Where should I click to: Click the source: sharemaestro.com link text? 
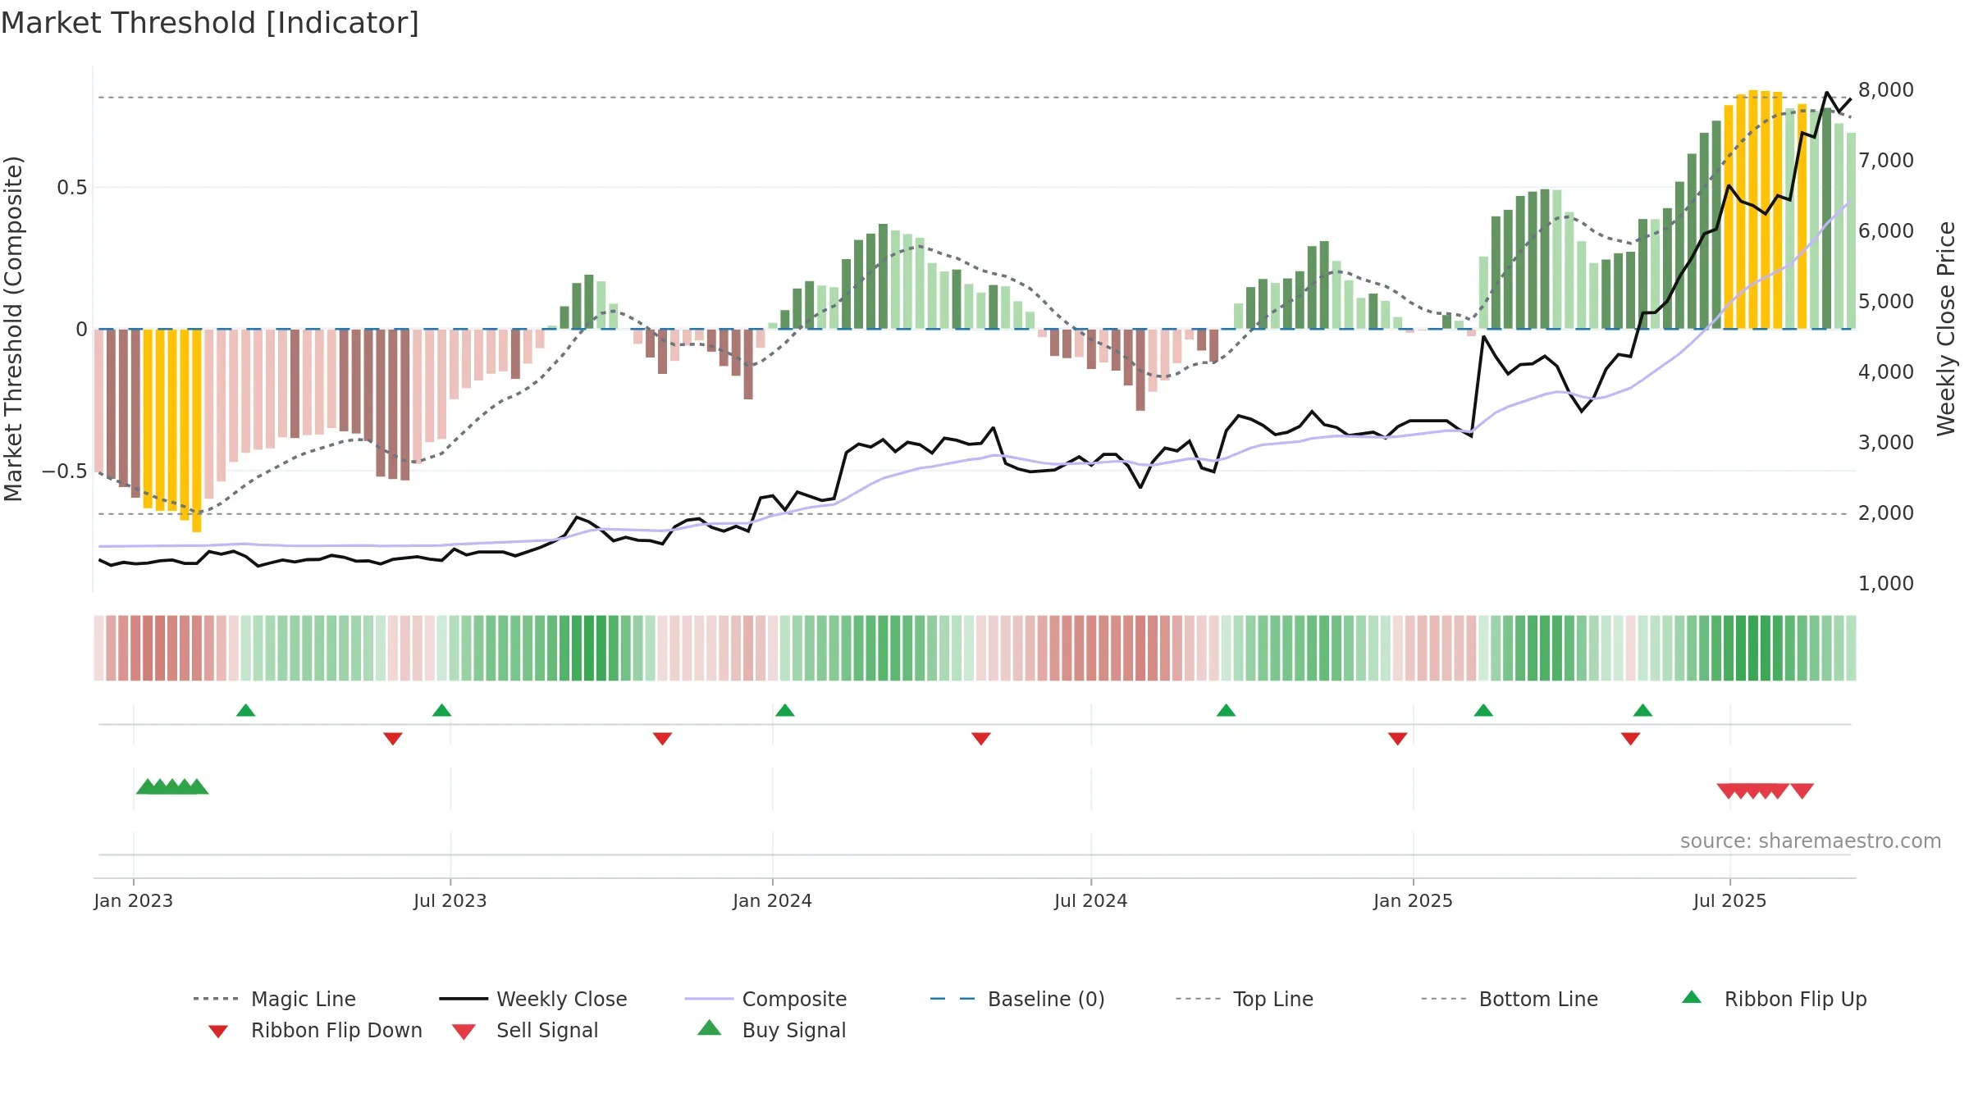coord(1811,841)
